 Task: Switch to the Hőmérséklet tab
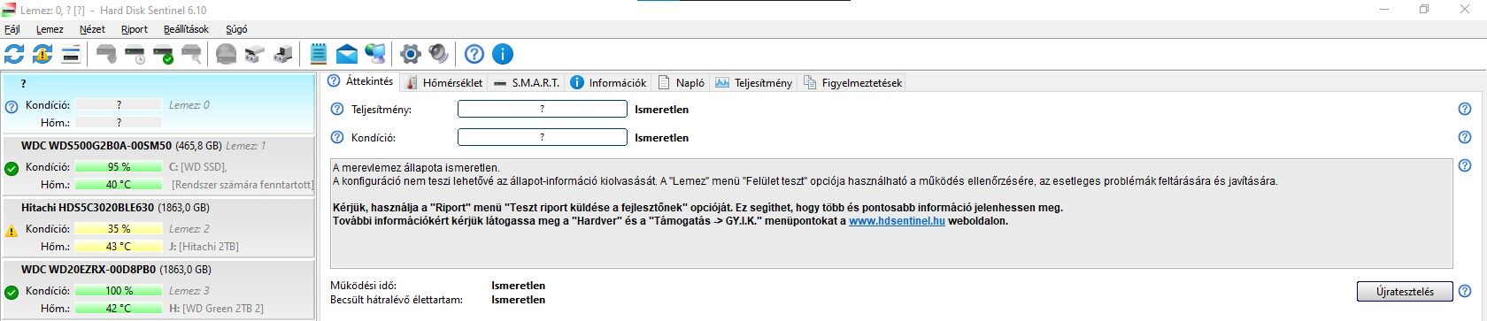pos(444,82)
